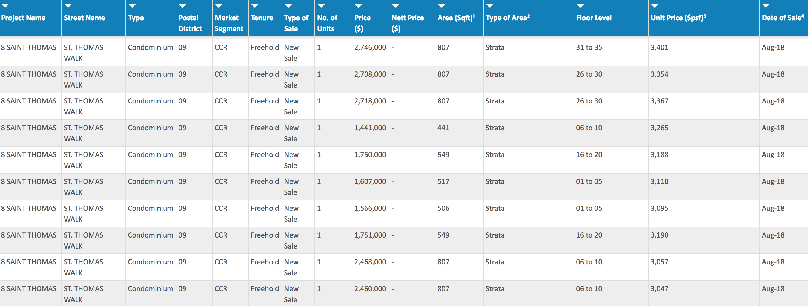Select unit price cell 3,047
The height and width of the screenshot is (306, 808).
(659, 289)
